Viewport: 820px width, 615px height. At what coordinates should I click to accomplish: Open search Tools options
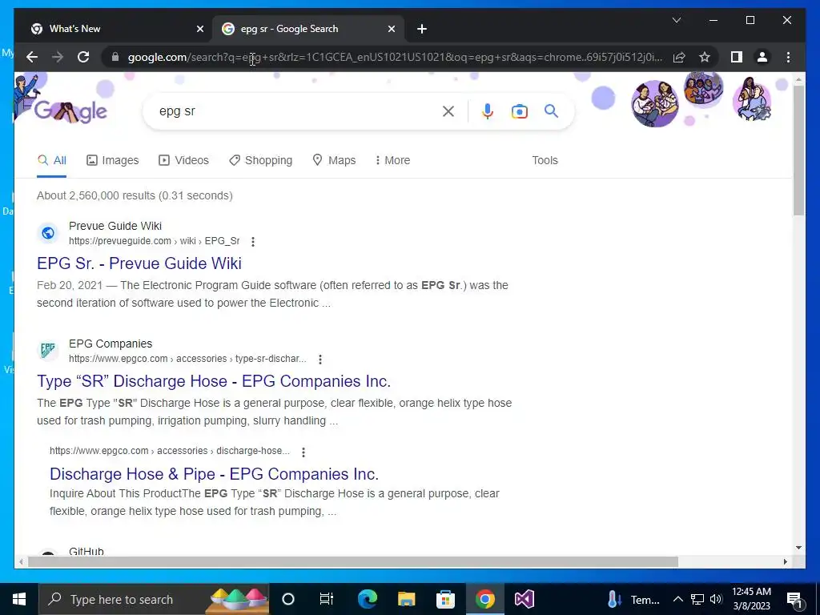click(x=545, y=160)
